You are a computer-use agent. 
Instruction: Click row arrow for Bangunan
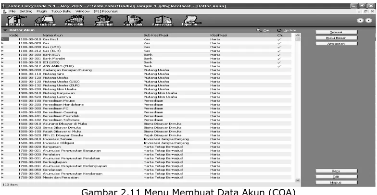click(x=3, y=147)
